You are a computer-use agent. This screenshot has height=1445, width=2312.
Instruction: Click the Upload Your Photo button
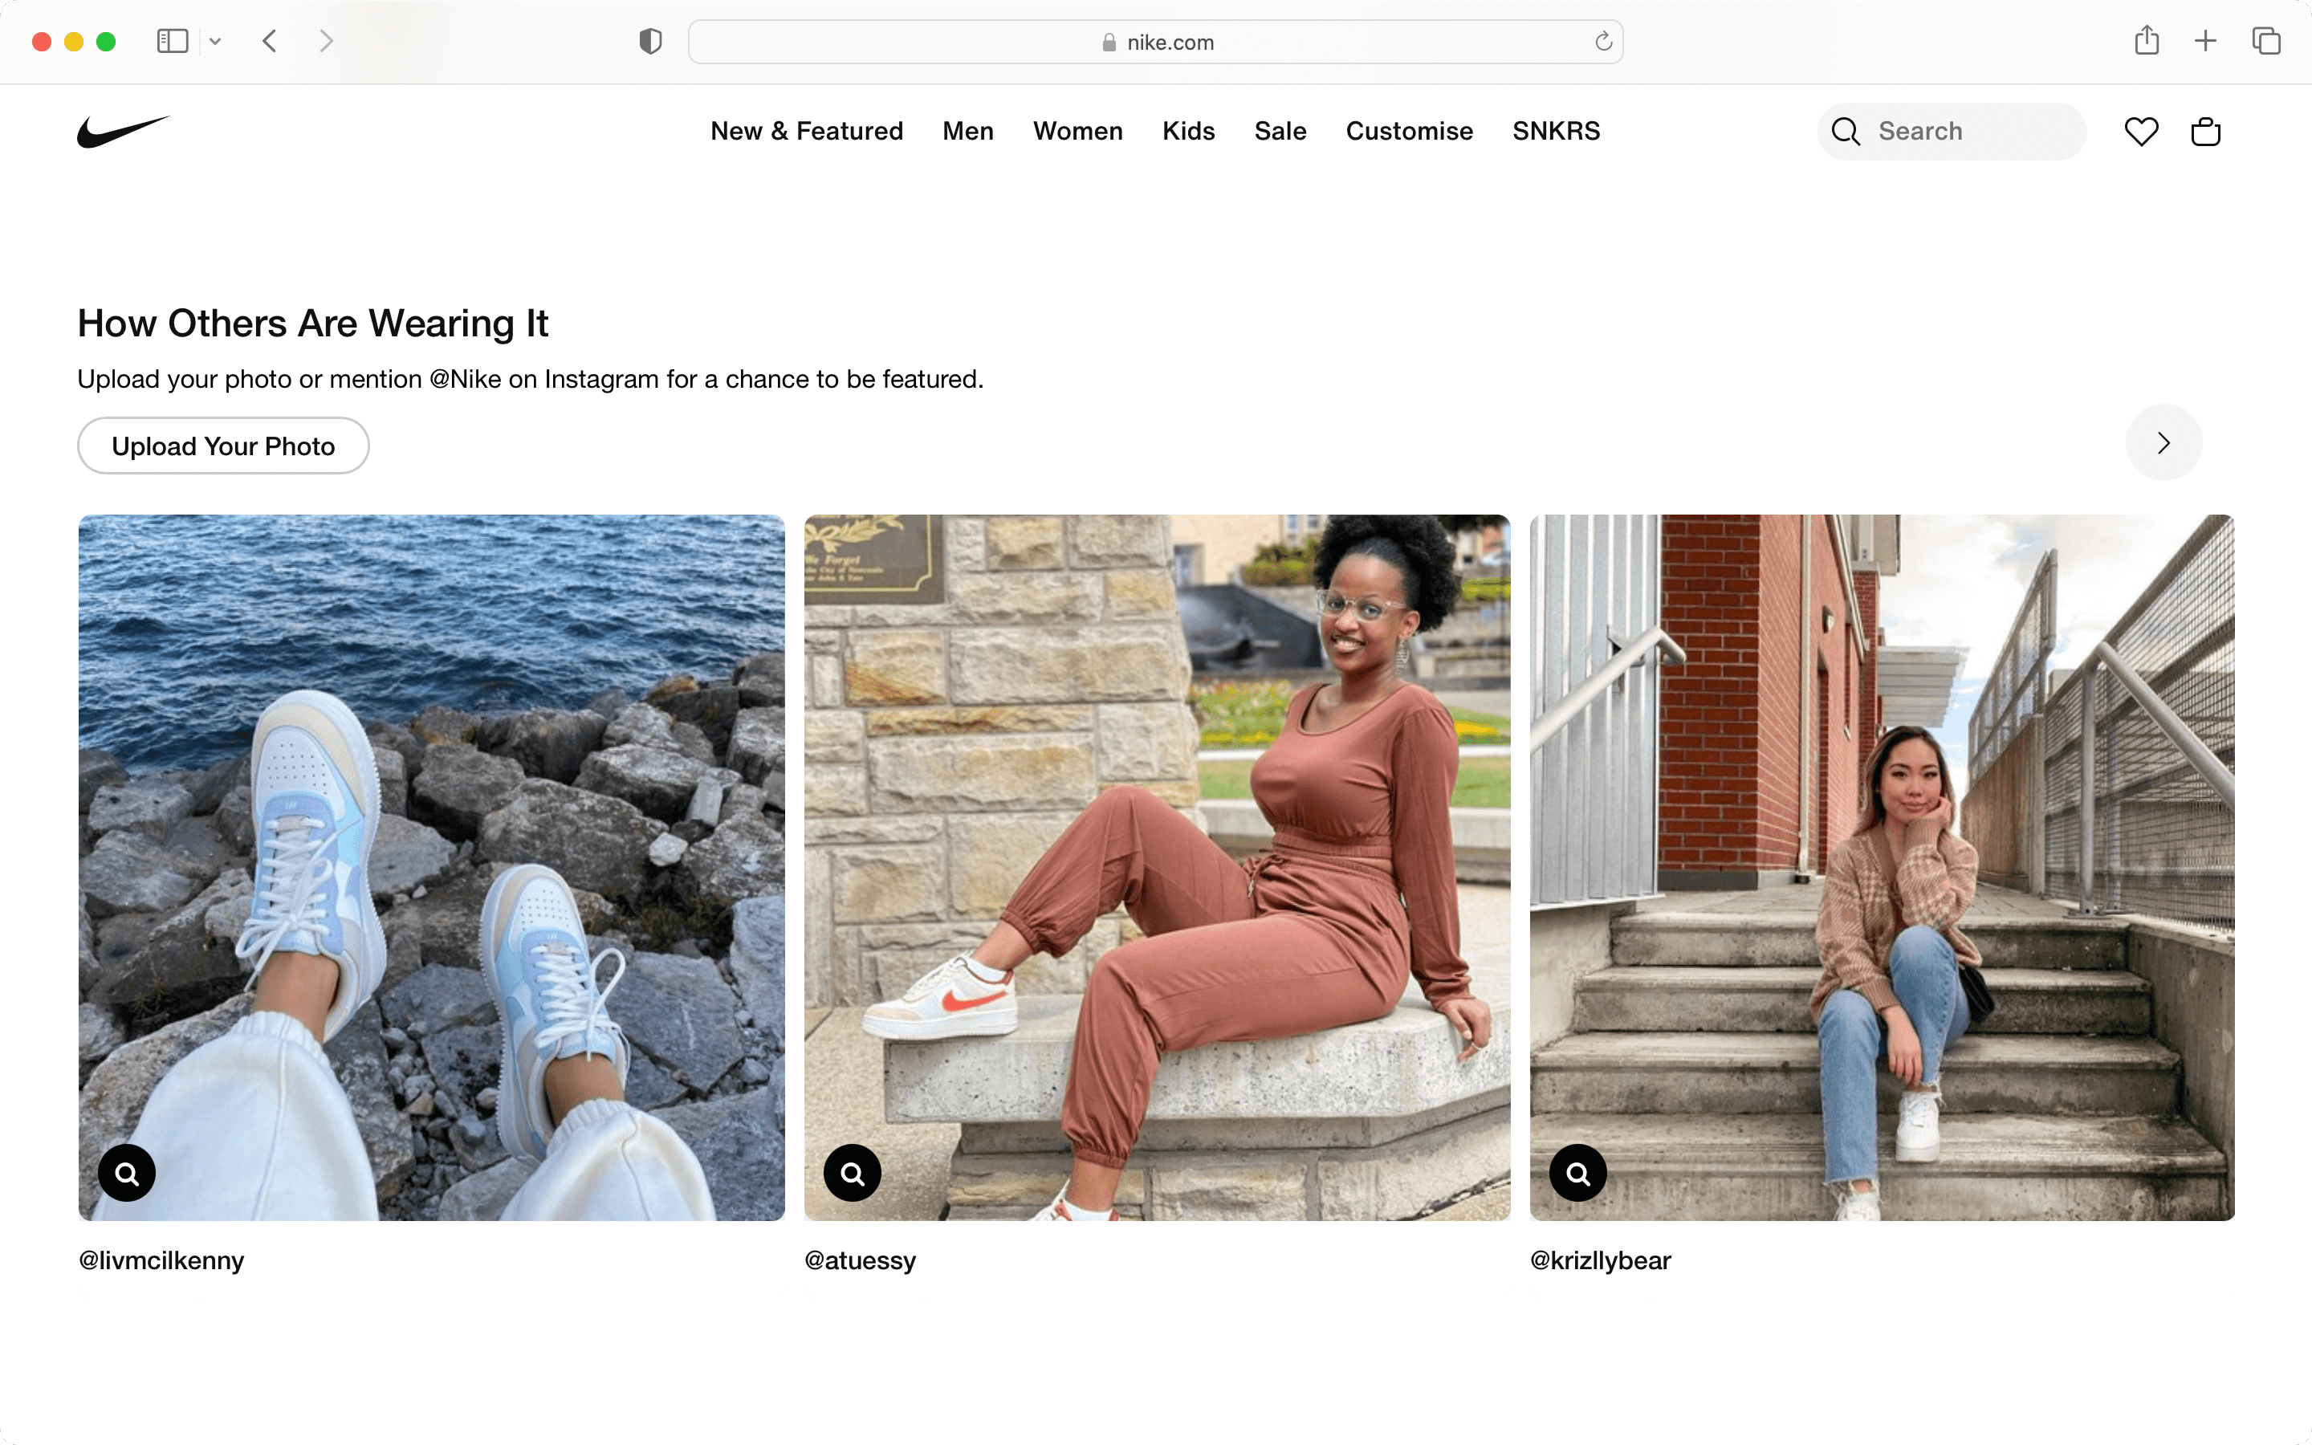click(223, 446)
